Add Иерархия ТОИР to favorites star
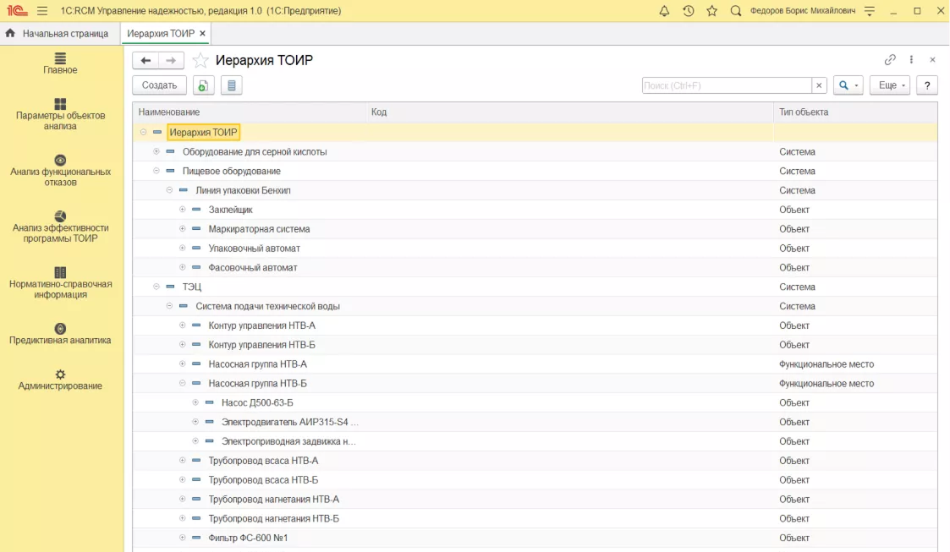 pyautogui.click(x=200, y=60)
